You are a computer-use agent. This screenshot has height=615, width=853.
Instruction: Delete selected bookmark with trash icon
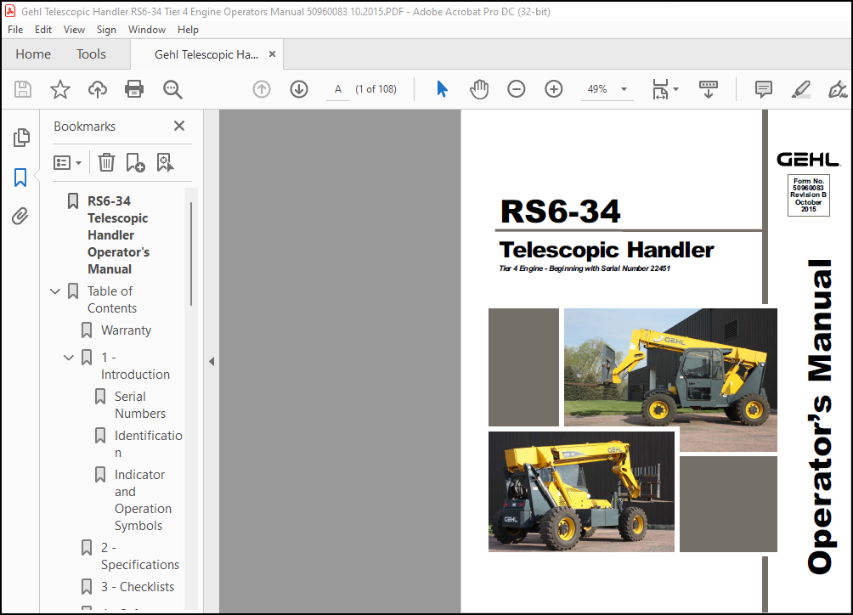[x=106, y=162]
